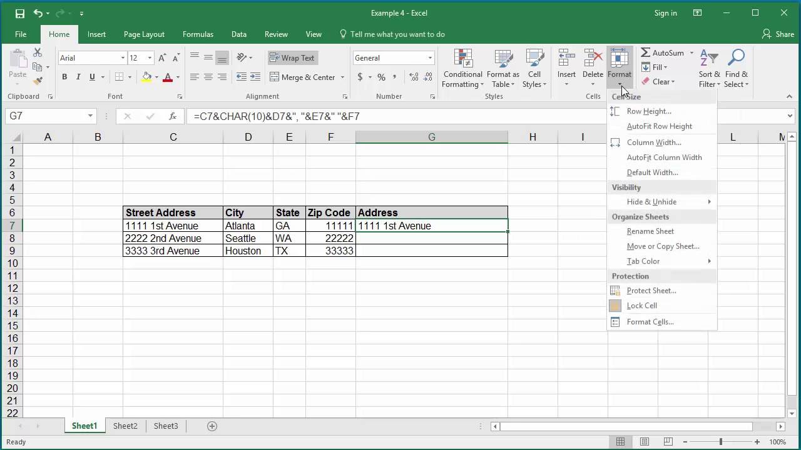Click the Decrease Font Size icon
The image size is (801, 450).
pos(175,58)
